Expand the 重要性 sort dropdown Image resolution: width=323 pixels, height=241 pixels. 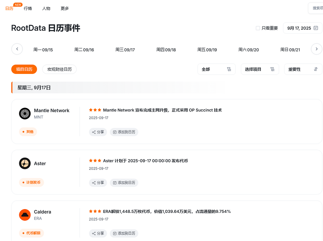[x=303, y=69]
